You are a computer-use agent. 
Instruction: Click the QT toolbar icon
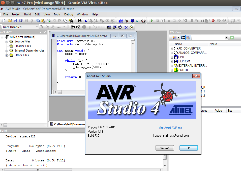point(138,20)
